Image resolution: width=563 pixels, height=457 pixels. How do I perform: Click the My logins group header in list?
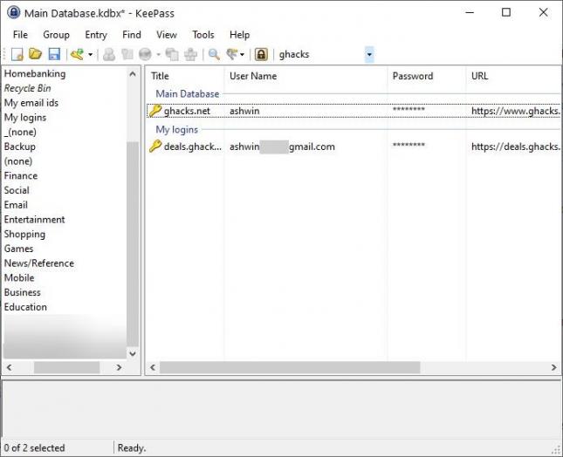pyautogui.click(x=176, y=129)
